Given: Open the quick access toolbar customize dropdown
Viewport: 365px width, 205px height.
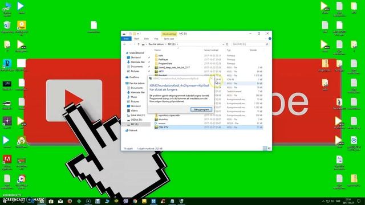Looking at the screenshot, I should (138, 34).
